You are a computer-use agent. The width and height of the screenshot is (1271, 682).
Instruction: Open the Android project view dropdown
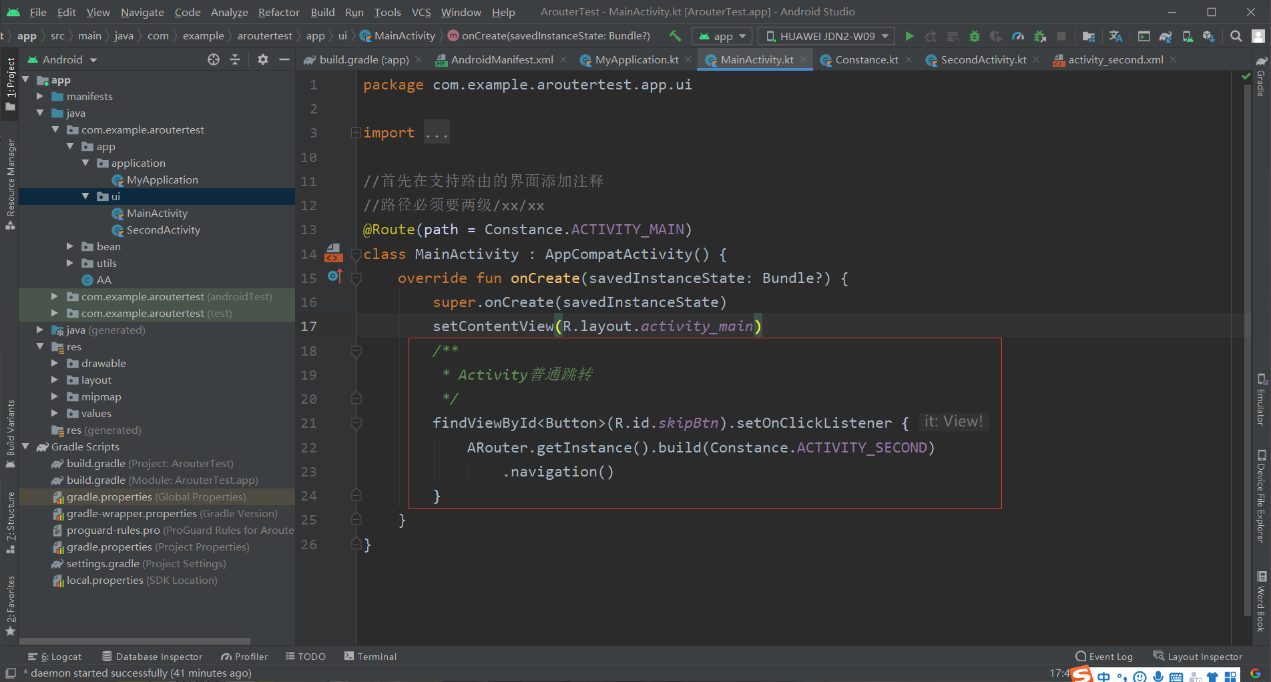coord(62,59)
